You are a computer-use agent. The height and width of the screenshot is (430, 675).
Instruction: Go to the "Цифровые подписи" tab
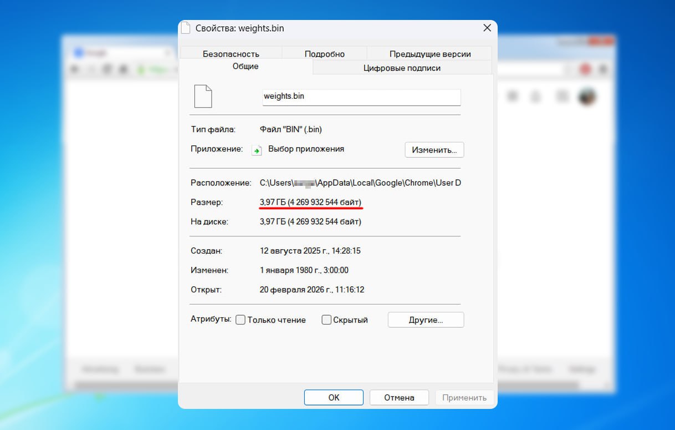pos(402,68)
